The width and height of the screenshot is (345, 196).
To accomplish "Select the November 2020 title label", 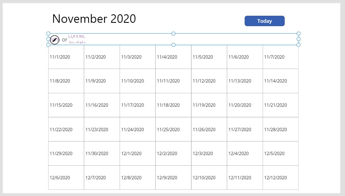I will pyautogui.click(x=94, y=19).
